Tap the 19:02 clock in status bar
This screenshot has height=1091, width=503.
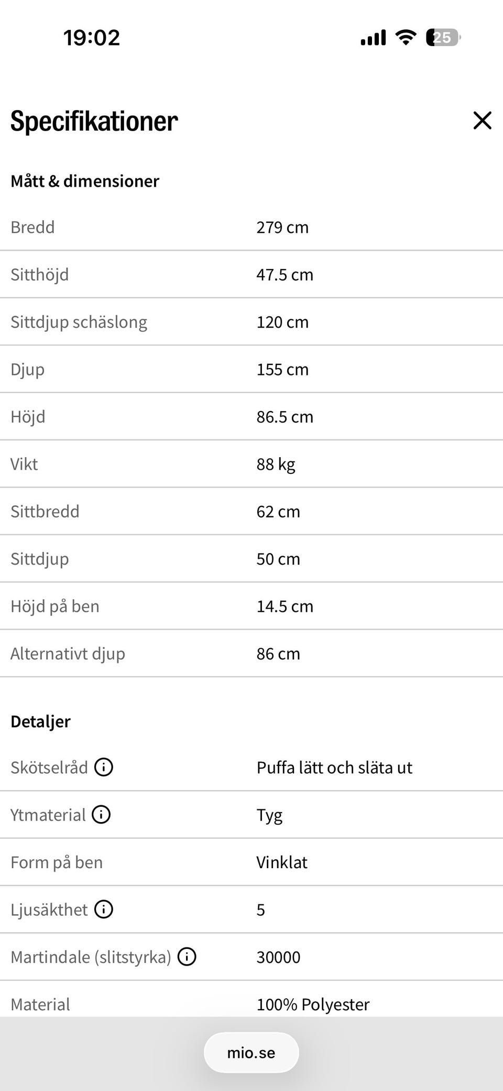pos(92,38)
